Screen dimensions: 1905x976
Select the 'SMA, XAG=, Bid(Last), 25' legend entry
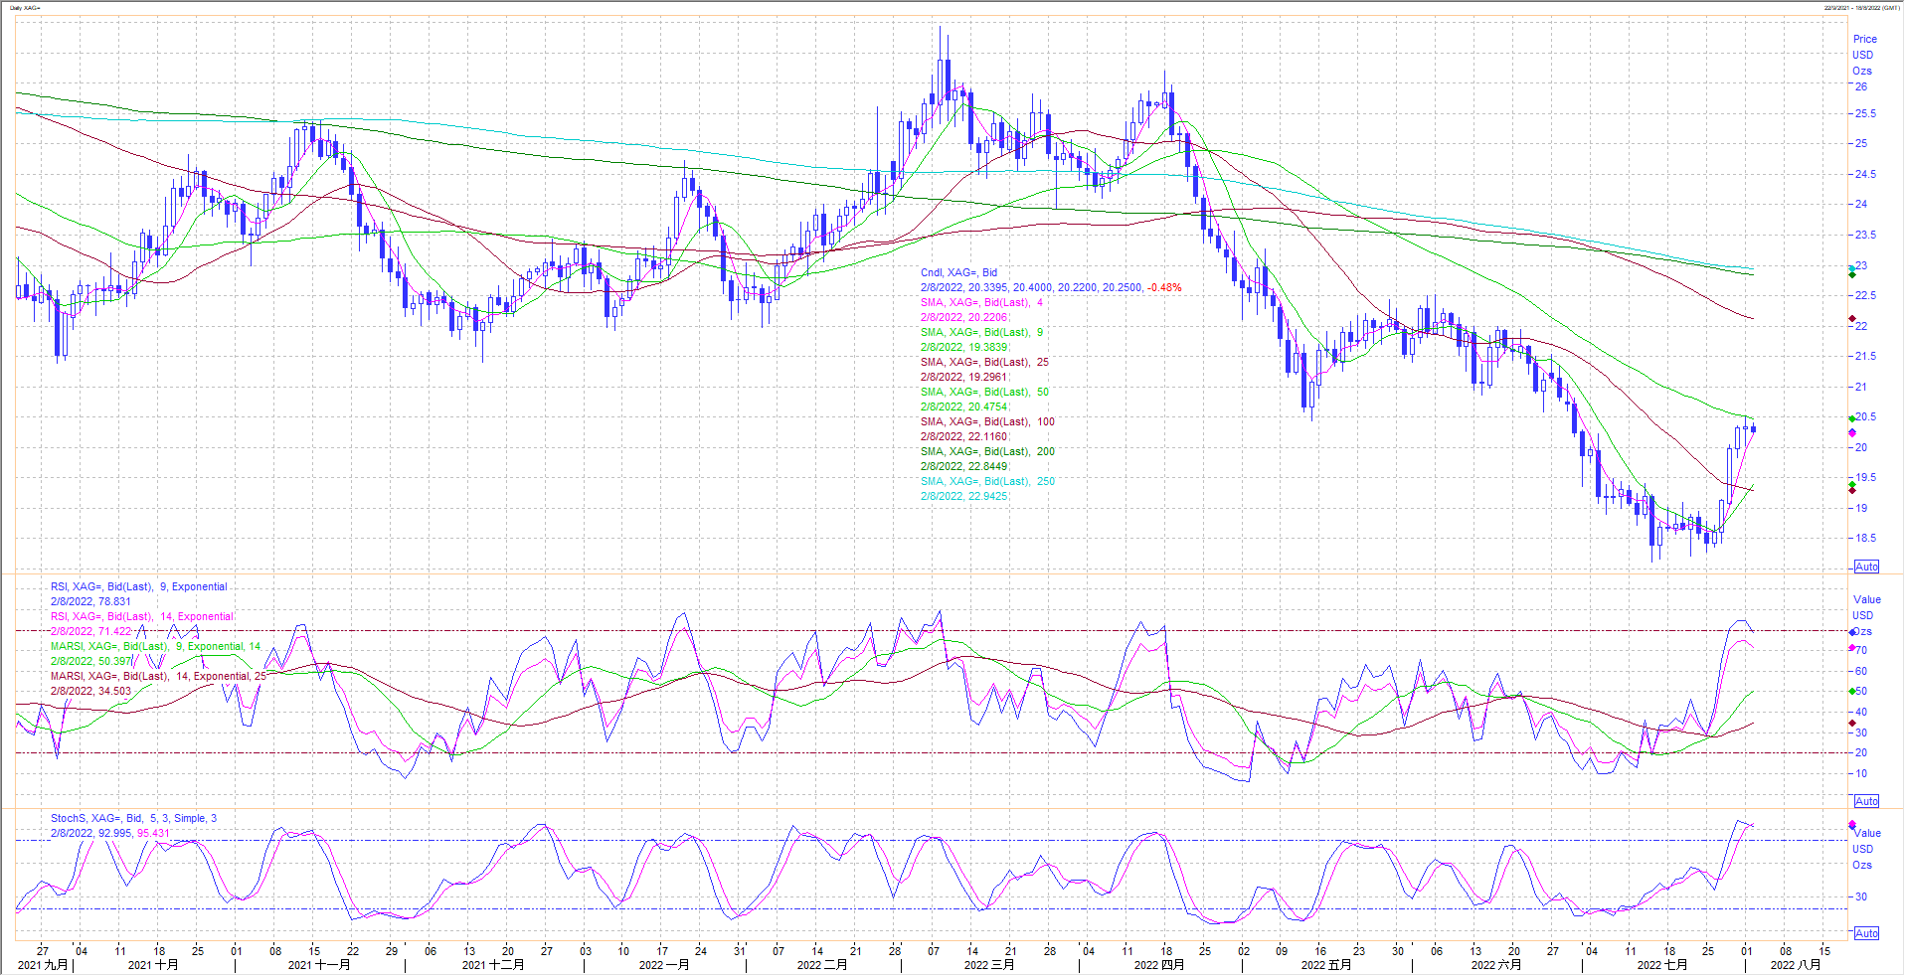[x=984, y=362]
